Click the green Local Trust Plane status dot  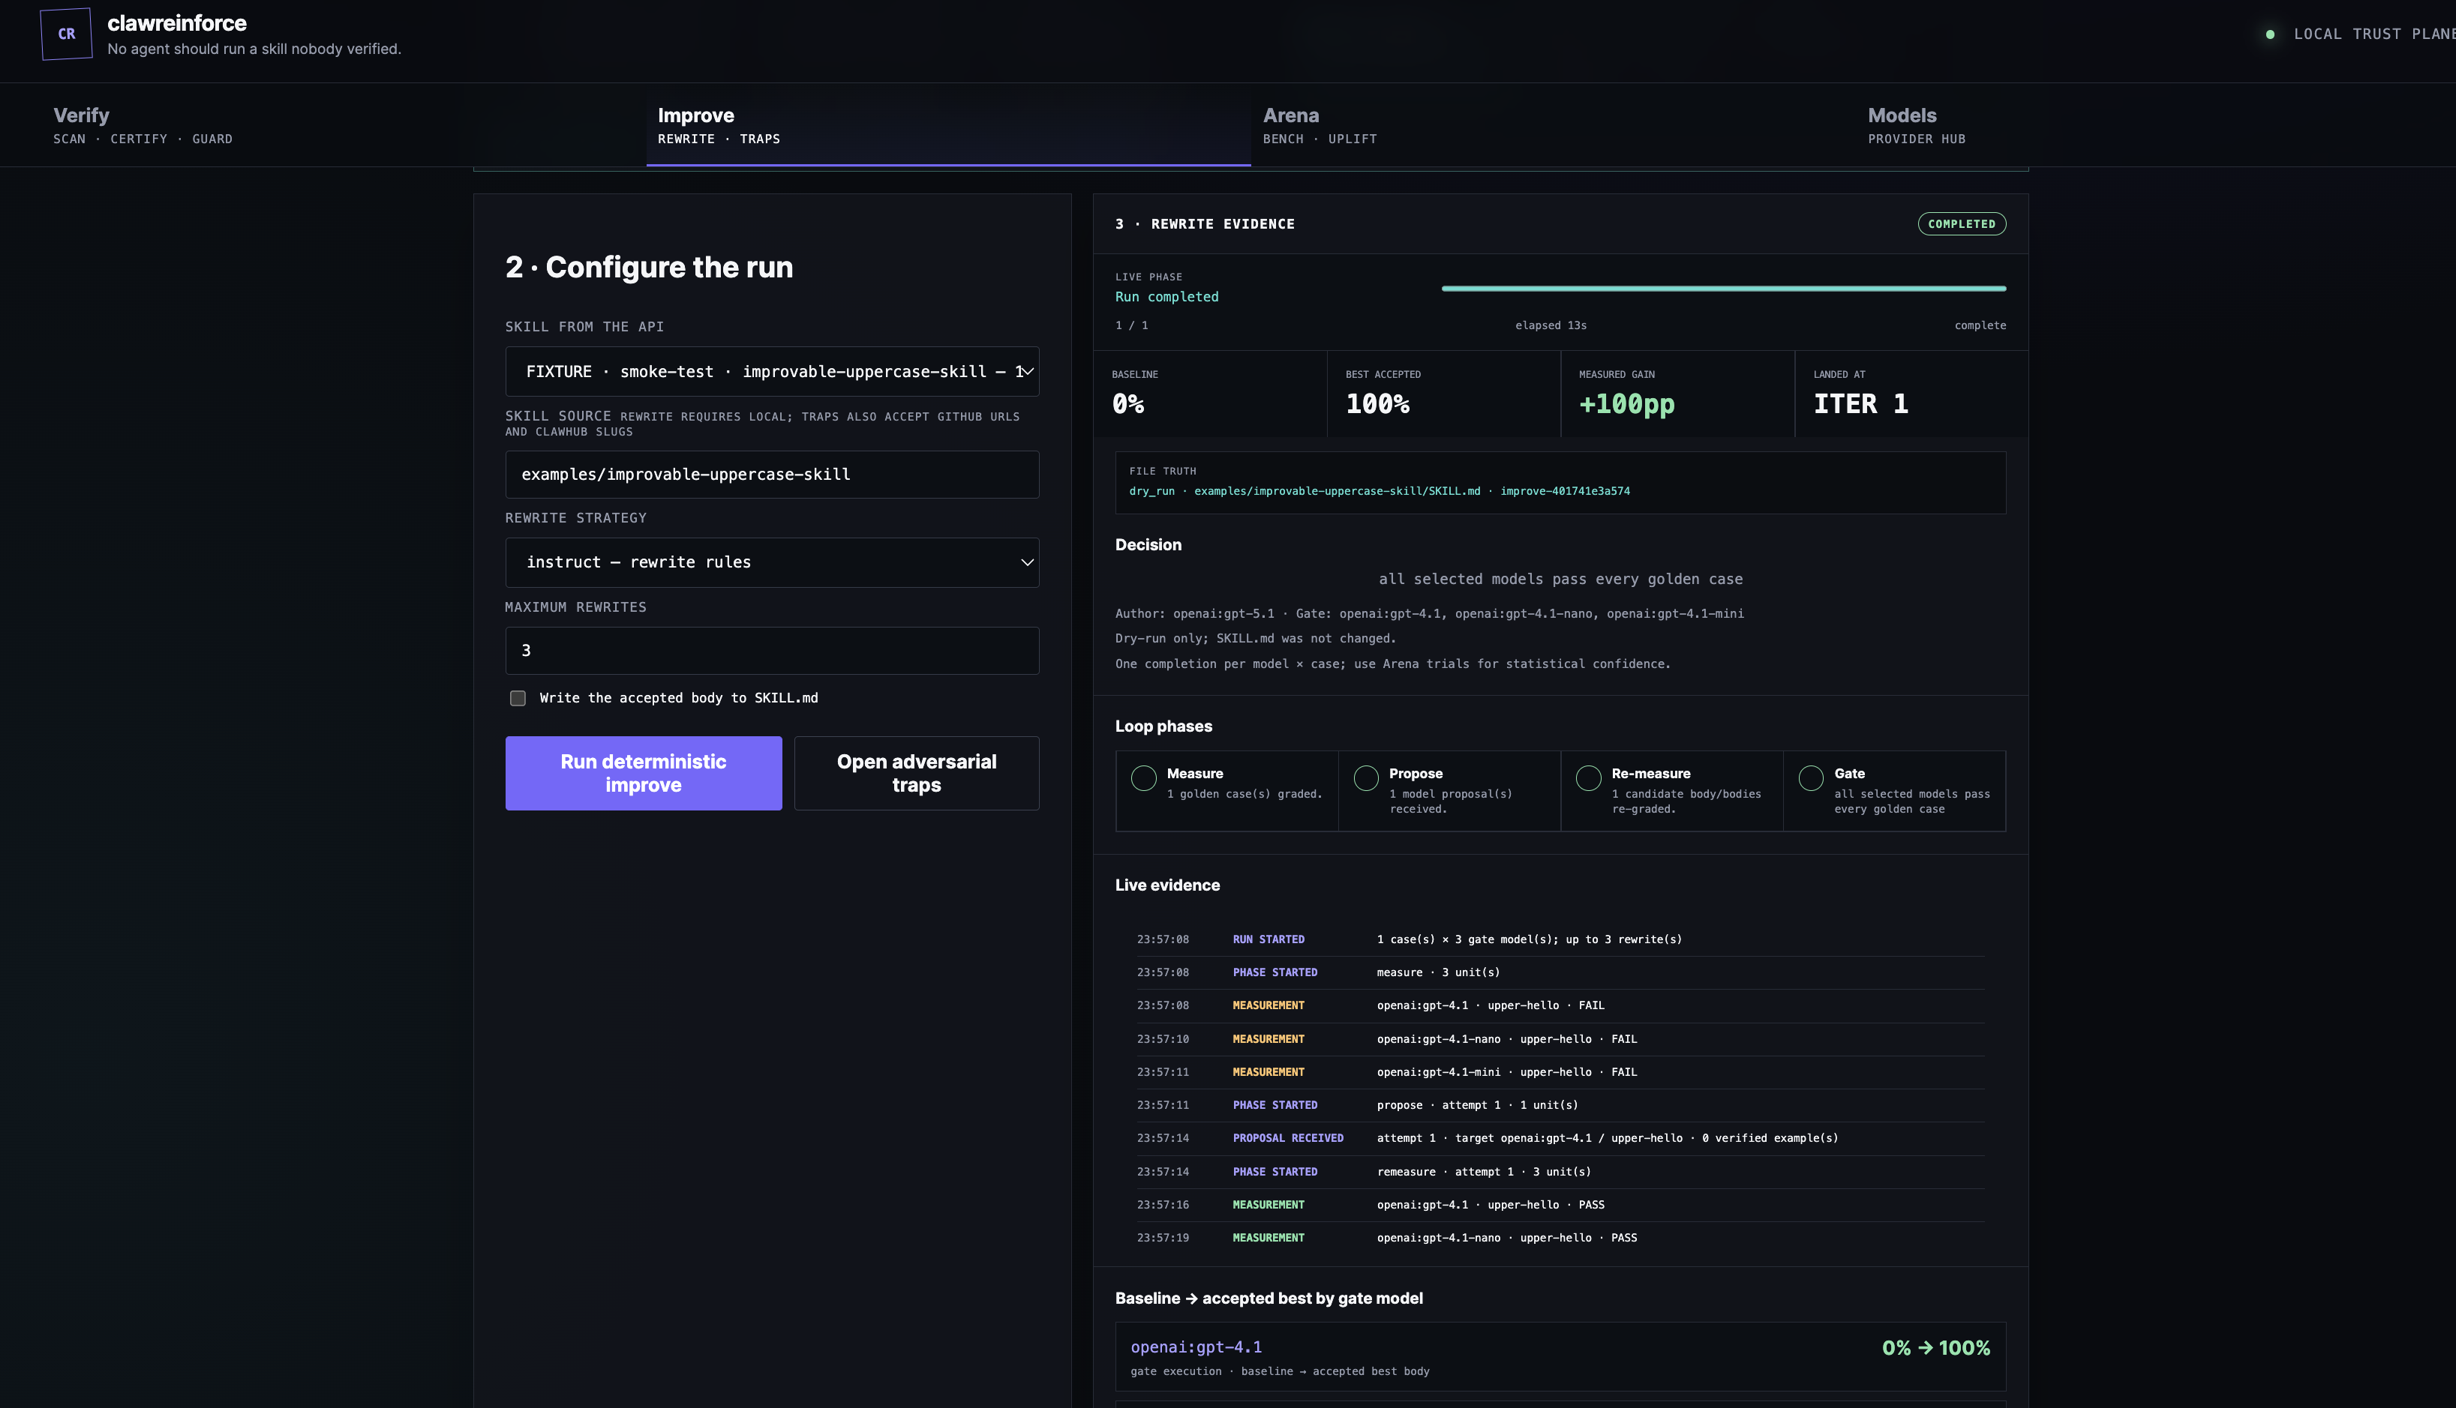[x=2269, y=34]
